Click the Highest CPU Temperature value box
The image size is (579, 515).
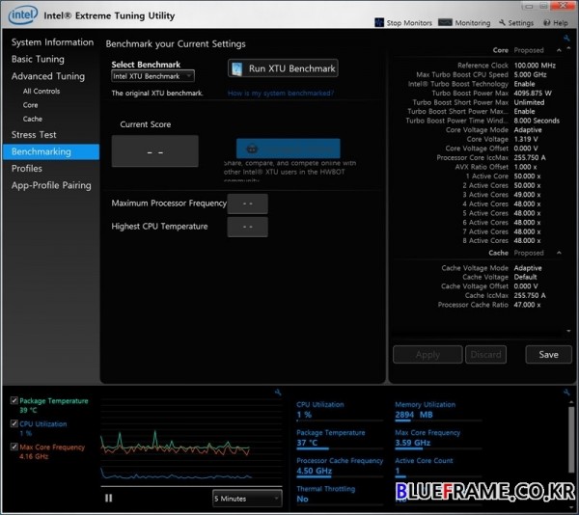[247, 227]
